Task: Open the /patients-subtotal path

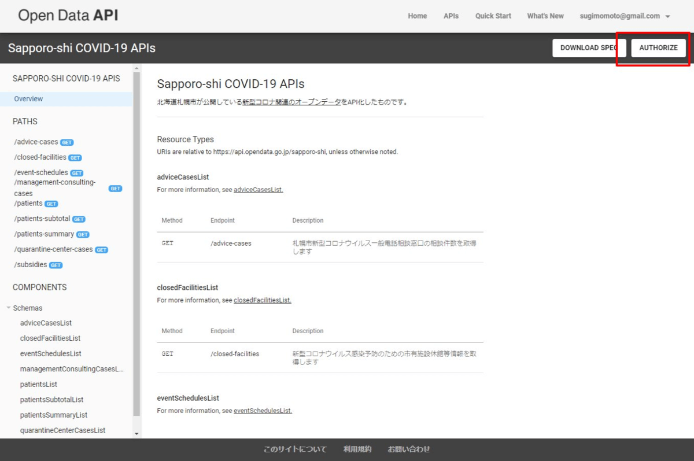Action: click(42, 219)
